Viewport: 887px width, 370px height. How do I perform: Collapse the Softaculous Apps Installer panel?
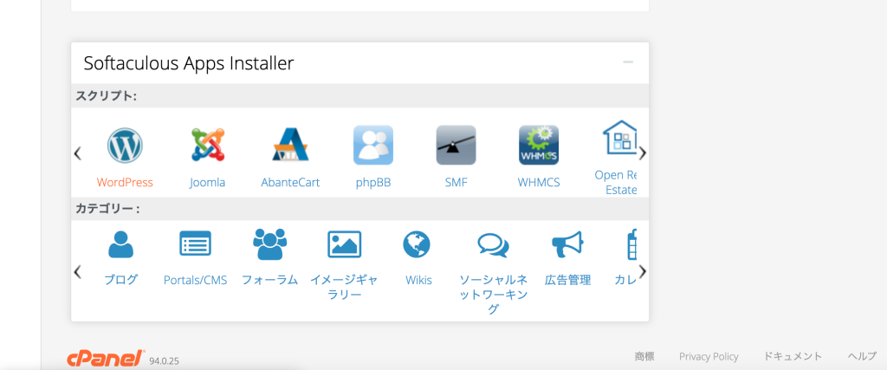[628, 62]
